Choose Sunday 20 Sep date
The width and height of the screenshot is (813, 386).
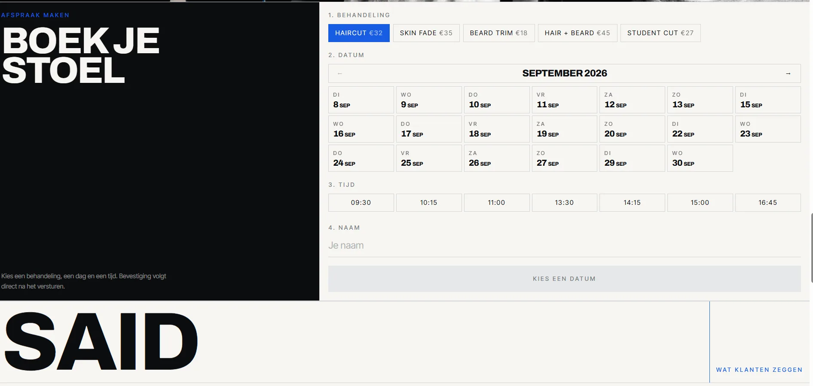(x=632, y=129)
